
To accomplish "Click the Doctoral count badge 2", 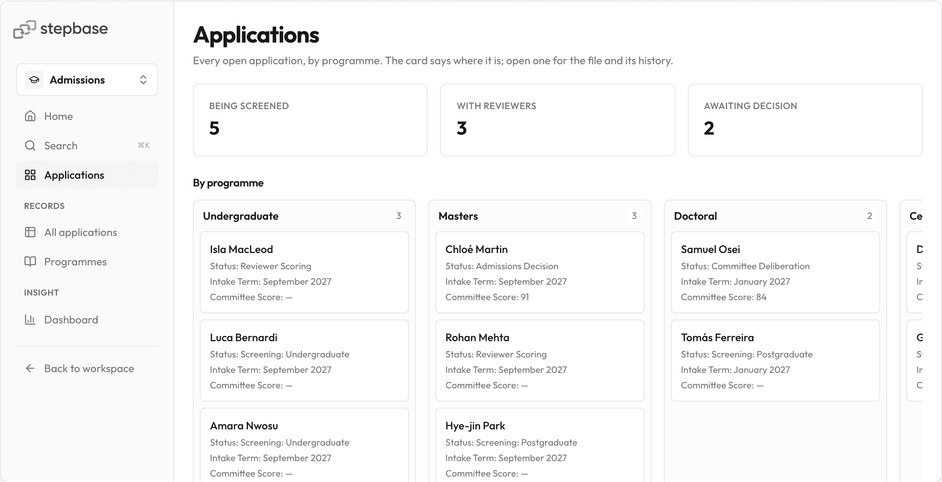I will pos(870,216).
